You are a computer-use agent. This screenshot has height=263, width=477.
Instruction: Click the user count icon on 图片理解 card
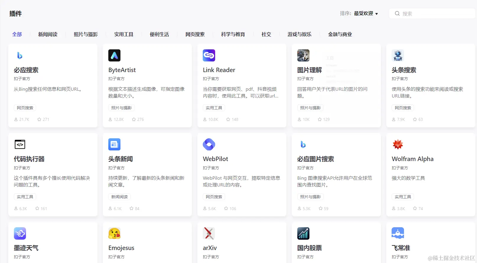point(299,119)
